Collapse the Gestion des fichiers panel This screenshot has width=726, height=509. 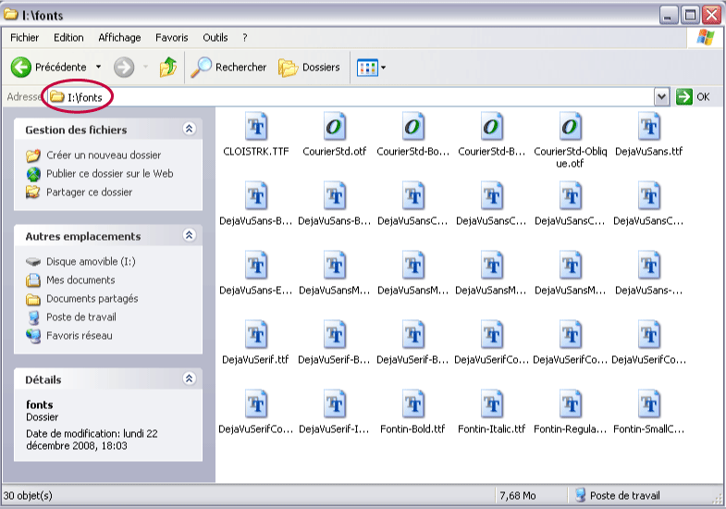(189, 129)
